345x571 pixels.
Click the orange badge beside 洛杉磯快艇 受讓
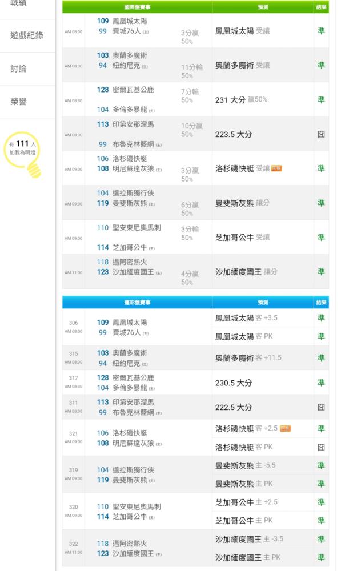[x=276, y=168]
